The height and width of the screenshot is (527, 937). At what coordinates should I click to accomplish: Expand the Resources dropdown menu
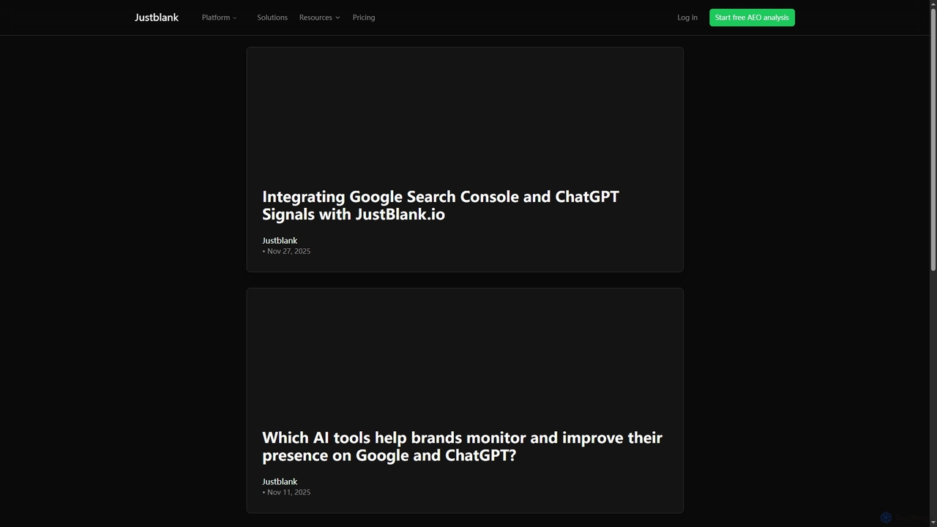pos(319,18)
